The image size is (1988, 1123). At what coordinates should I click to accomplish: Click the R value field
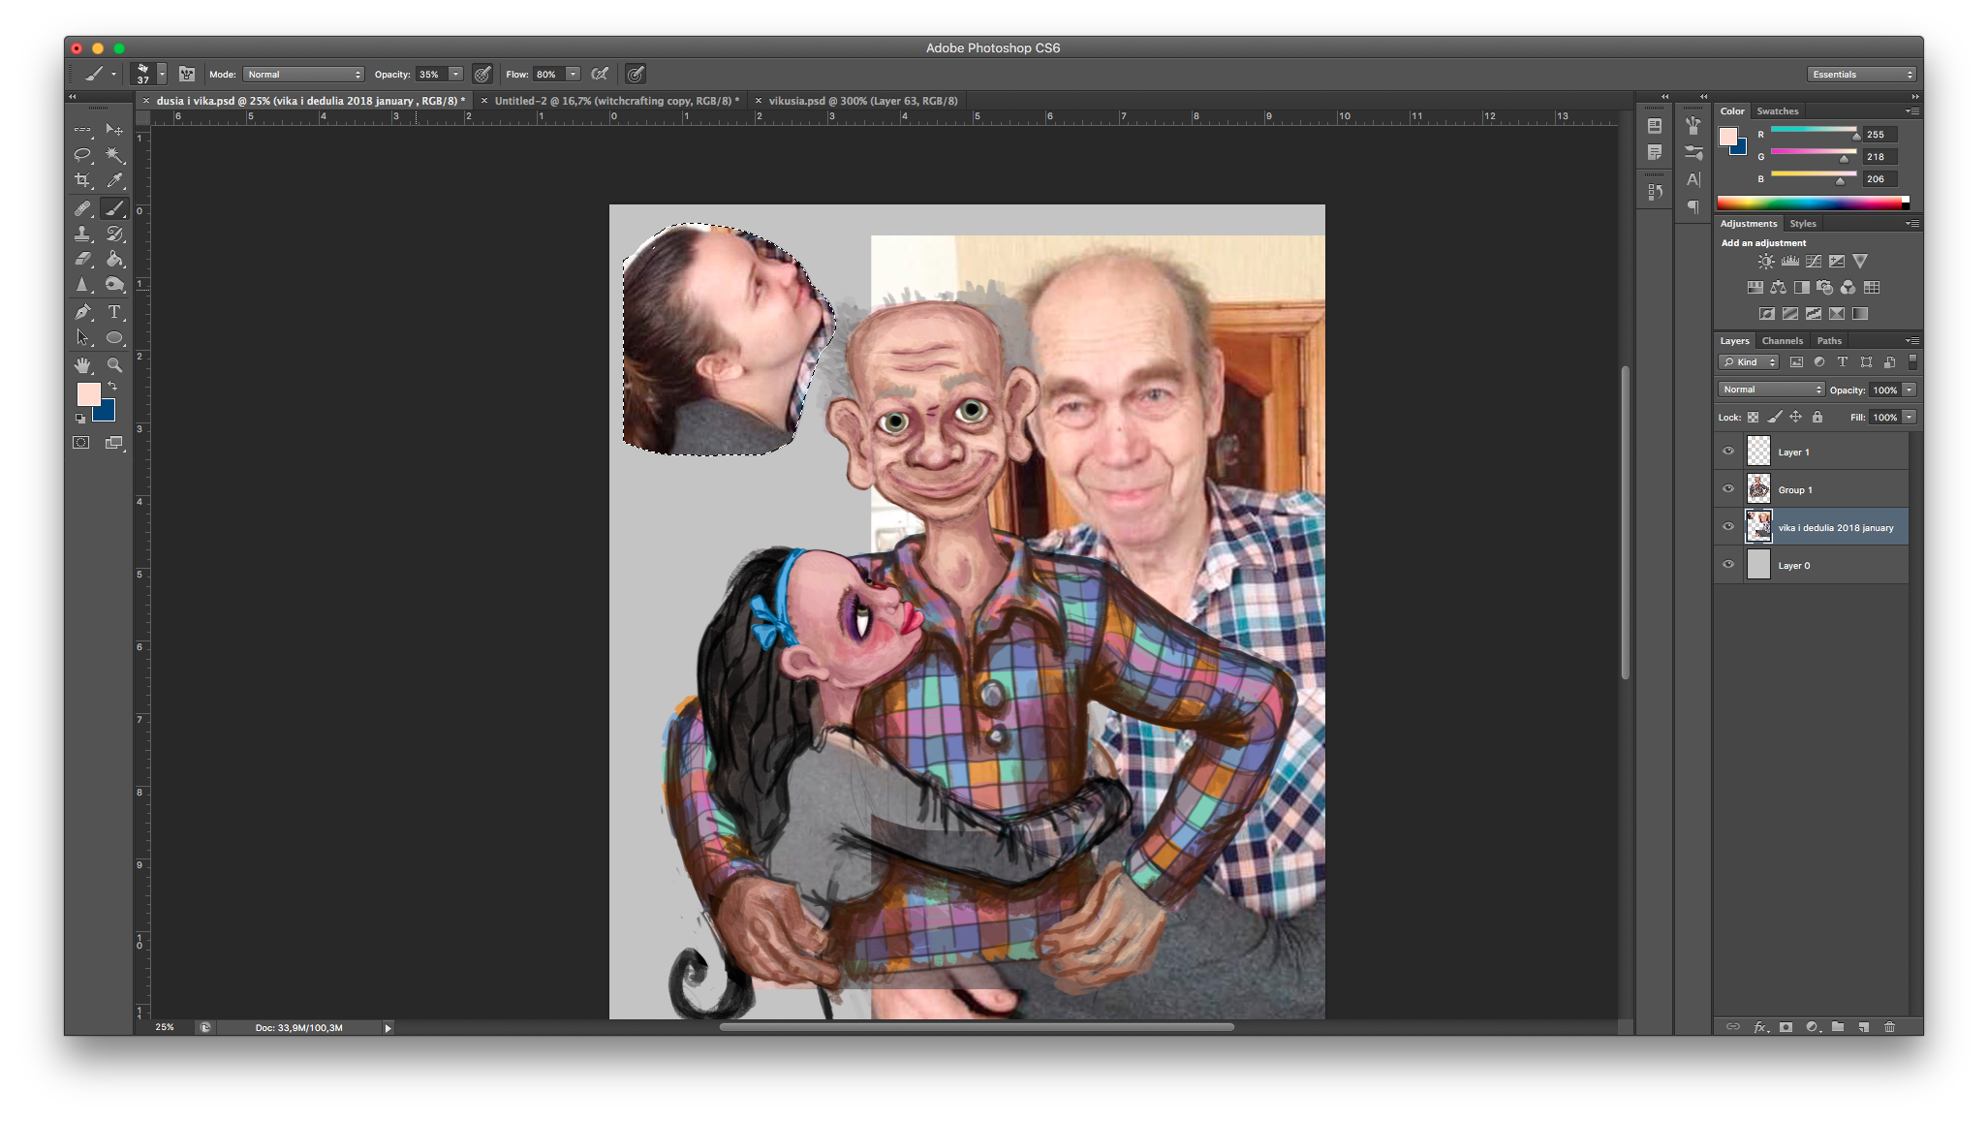point(1879,135)
